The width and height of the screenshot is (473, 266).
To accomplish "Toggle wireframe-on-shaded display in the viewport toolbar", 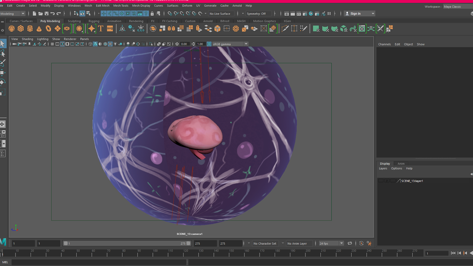I will click(105, 44).
